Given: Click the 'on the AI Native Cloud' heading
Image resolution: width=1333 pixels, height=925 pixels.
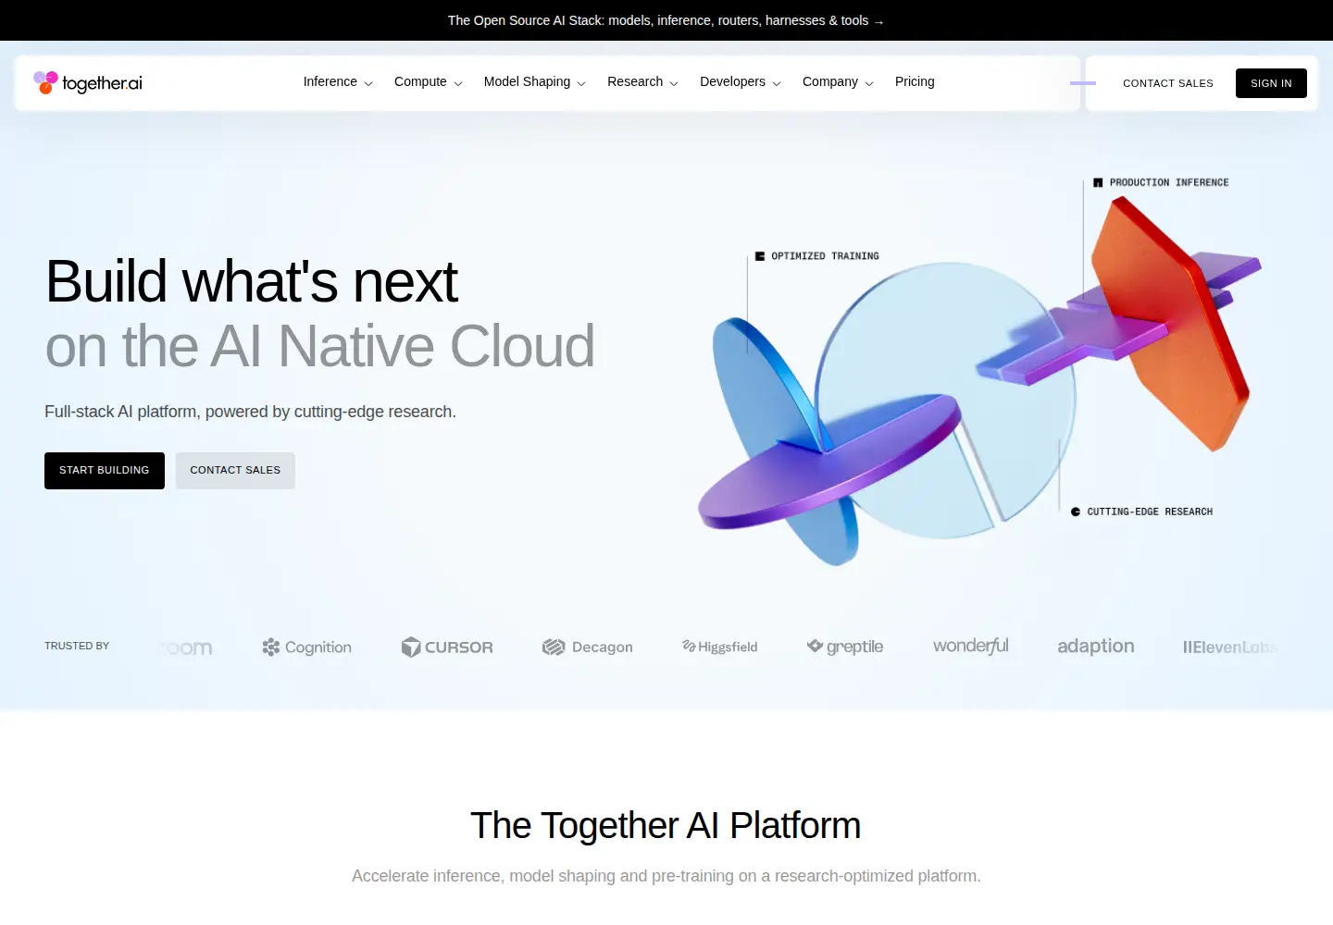Looking at the screenshot, I should (x=319, y=347).
